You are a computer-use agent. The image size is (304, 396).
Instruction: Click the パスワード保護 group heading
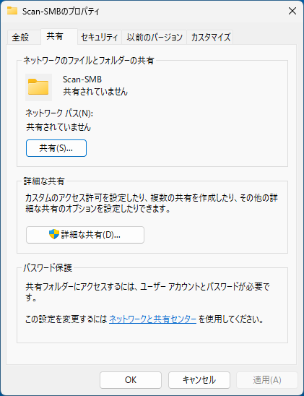click(48, 267)
